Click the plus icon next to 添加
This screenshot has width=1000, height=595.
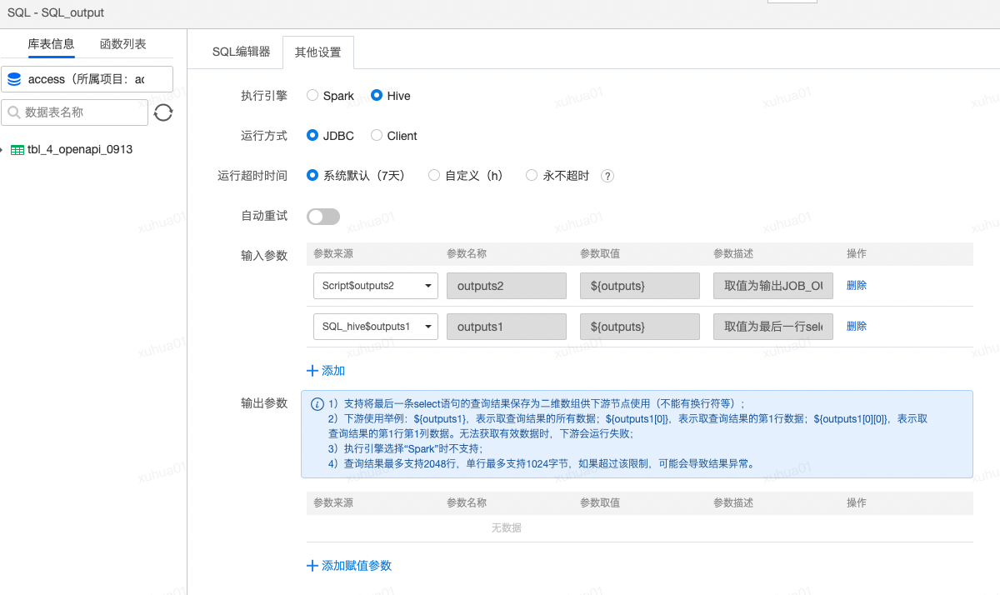click(x=312, y=370)
